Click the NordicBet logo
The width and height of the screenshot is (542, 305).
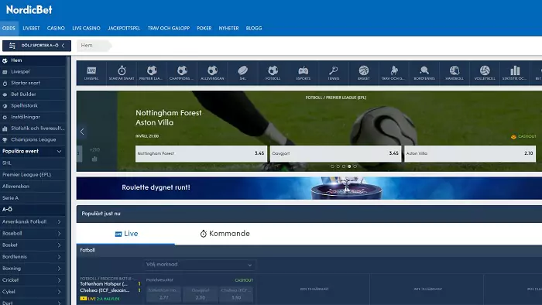coord(29,10)
